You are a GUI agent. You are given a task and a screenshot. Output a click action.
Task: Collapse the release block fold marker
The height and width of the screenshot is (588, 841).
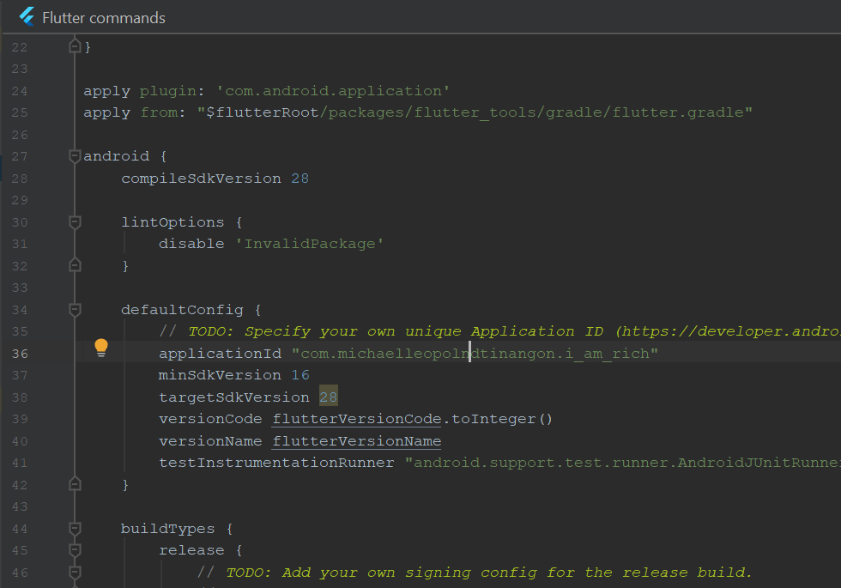tap(74, 549)
